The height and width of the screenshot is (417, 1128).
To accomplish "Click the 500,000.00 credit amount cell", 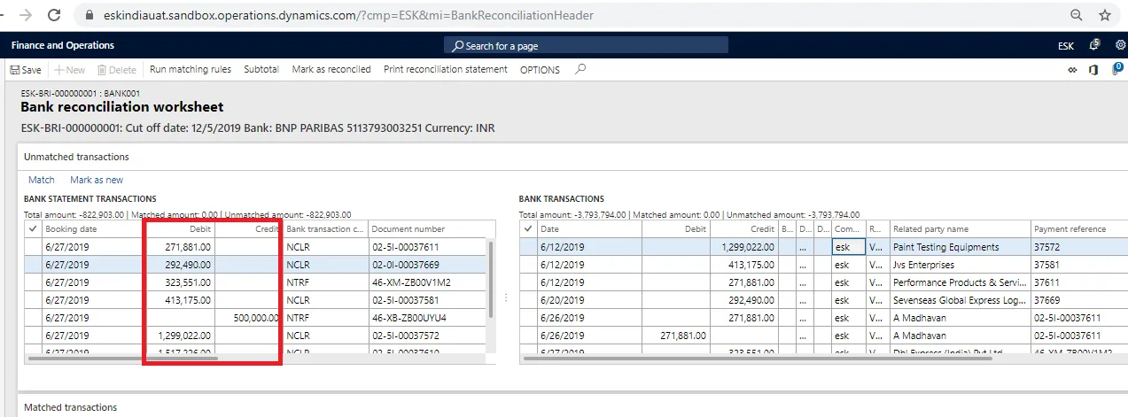I will pos(247,318).
